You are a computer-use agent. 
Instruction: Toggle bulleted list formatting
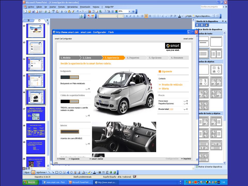coord(158,16)
